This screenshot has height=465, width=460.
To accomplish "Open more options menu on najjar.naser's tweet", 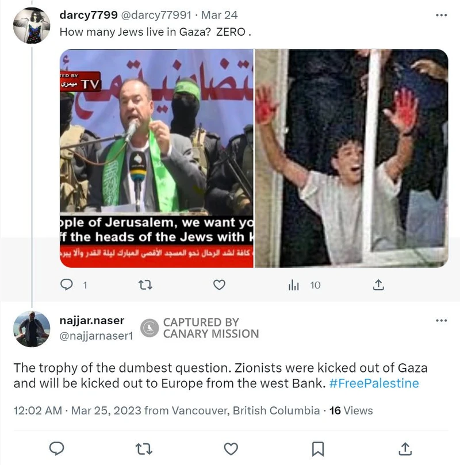I will (x=442, y=320).
